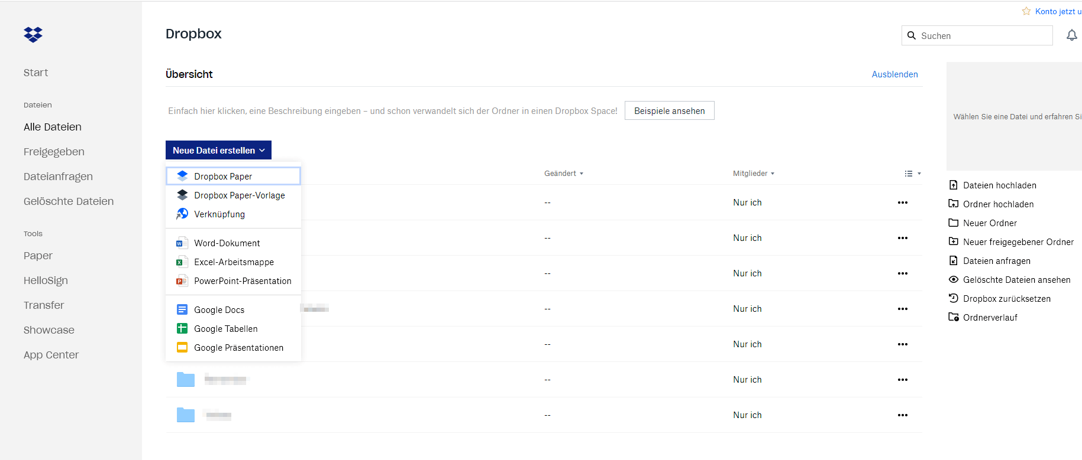Click the Neuer Ordner folder icon
The image size is (1082, 460).
click(953, 223)
